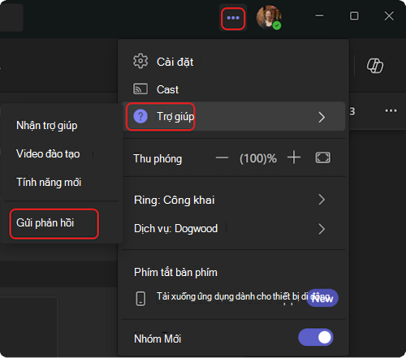Click the profile avatar picture
This screenshot has height=358, width=406.
pyautogui.click(x=269, y=17)
